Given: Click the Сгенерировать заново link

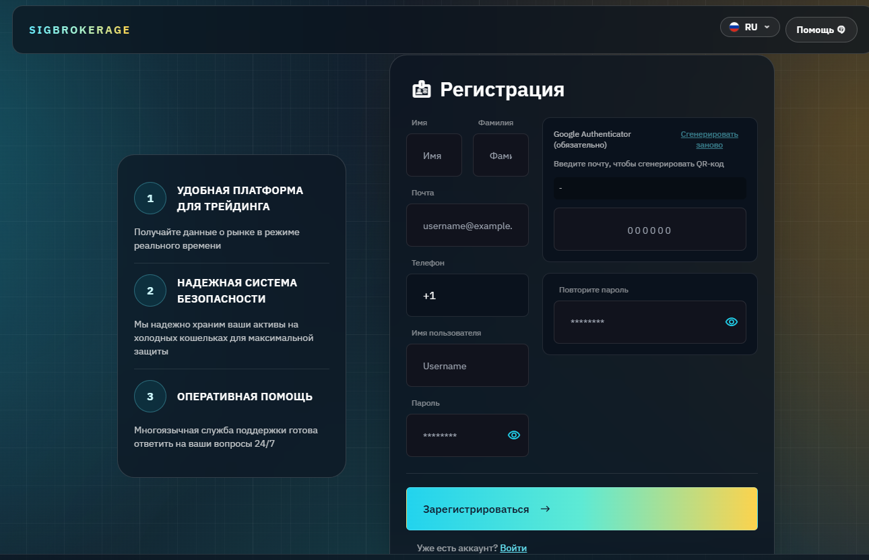Looking at the screenshot, I should pos(709,139).
